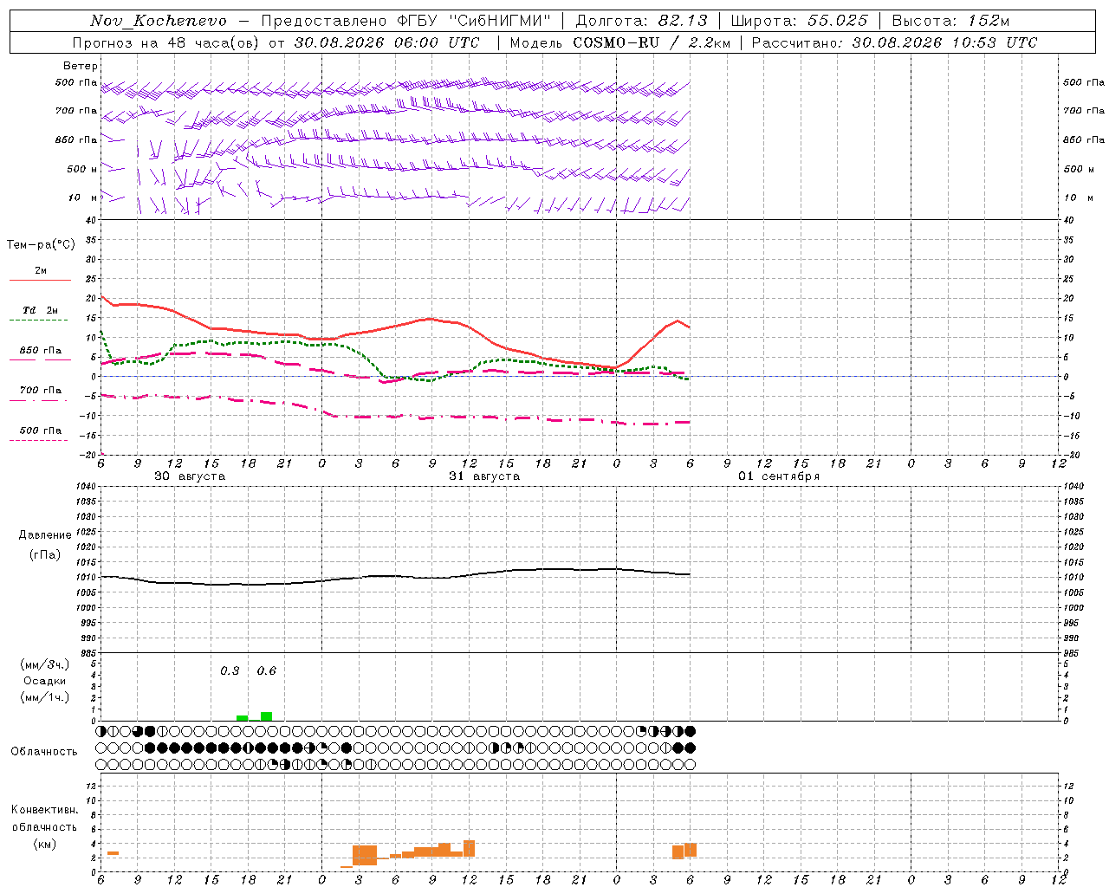1109x887 pixels.
Task: Select the latitude value 55.025
Action: pos(836,21)
